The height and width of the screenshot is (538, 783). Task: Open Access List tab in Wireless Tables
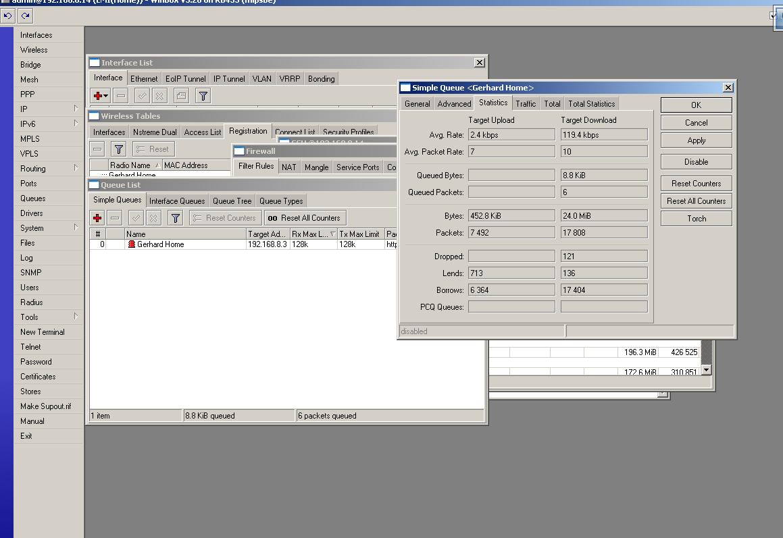click(x=202, y=132)
